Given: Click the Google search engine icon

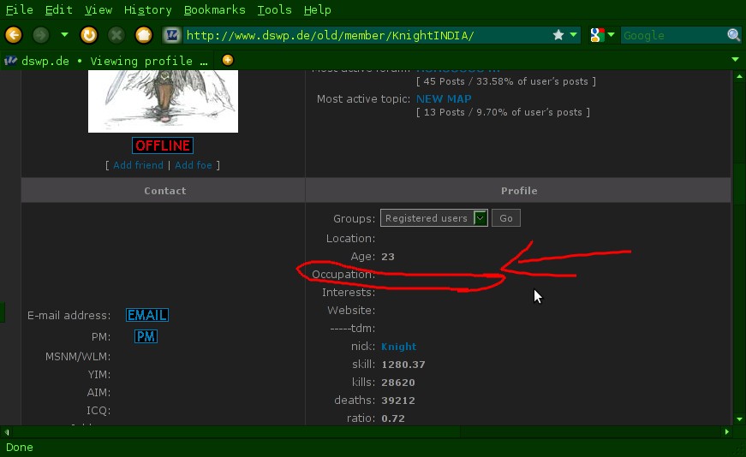Looking at the screenshot, I should click(x=597, y=35).
